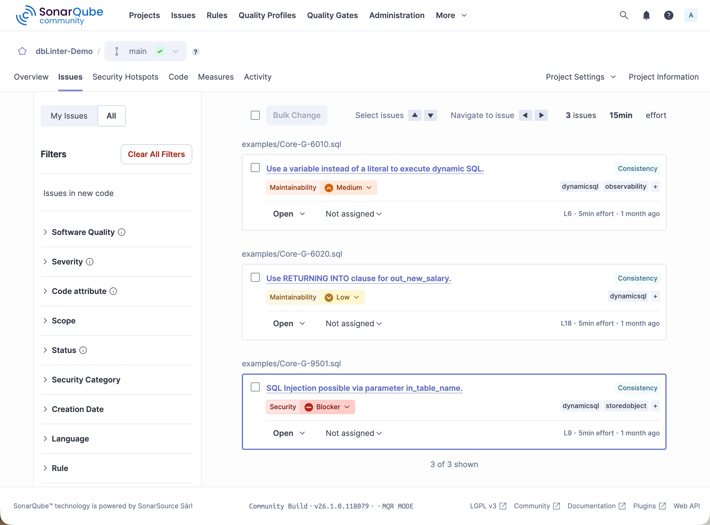Switch to the Security Hotspots tab

(x=125, y=77)
